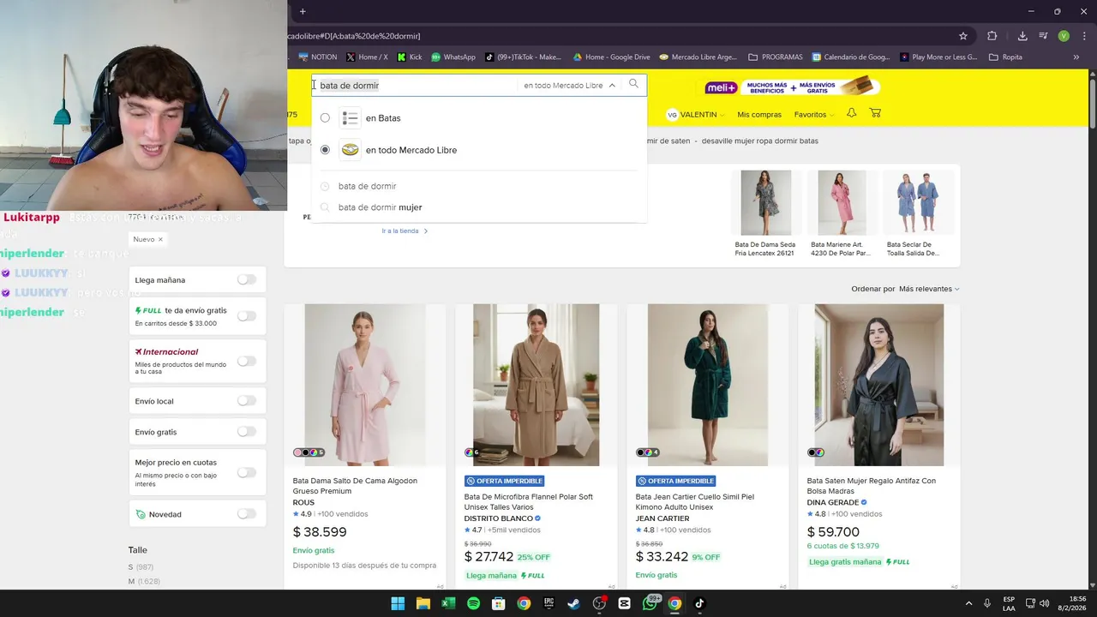Image resolution: width=1097 pixels, height=617 pixels.
Task: Choose the "bata de dormir" recent search suggestion
Action: (x=367, y=186)
